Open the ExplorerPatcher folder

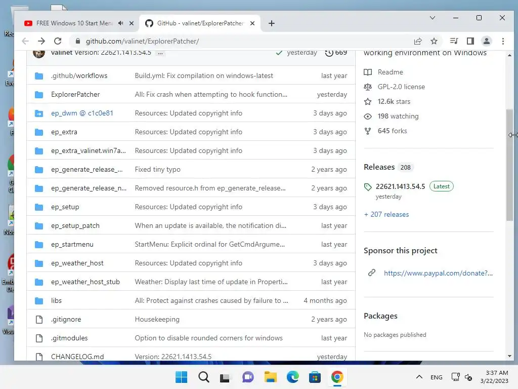(75, 95)
